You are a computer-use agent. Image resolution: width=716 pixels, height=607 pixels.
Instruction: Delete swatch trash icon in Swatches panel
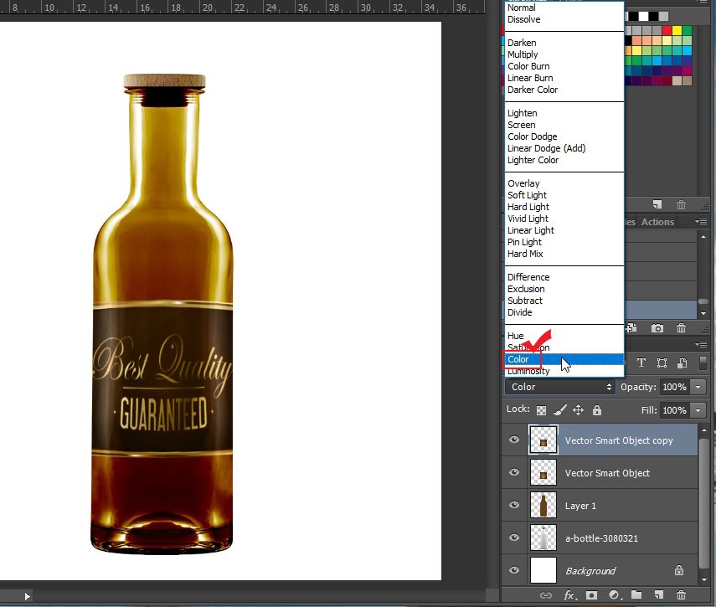click(681, 205)
